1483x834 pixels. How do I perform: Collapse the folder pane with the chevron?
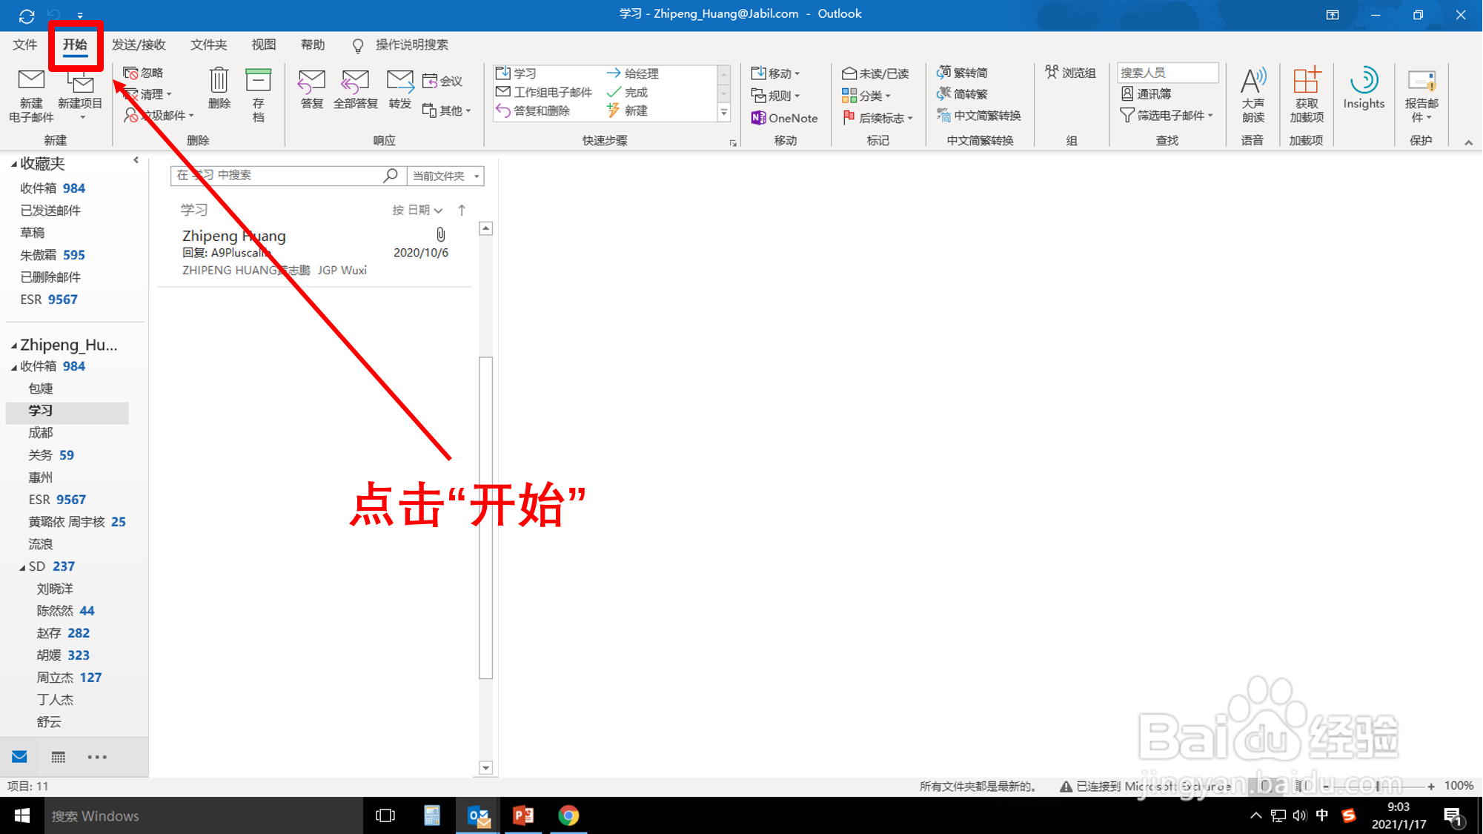coord(136,159)
